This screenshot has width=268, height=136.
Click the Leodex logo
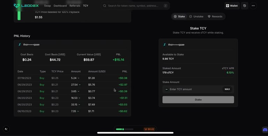click(26, 6)
